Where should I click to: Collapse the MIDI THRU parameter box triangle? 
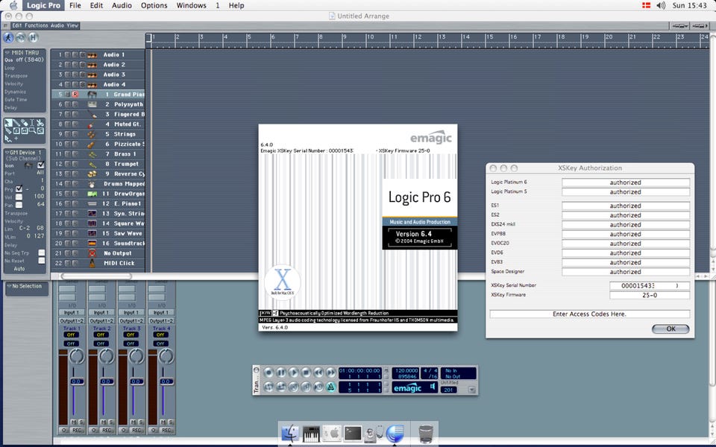[x=7, y=53]
